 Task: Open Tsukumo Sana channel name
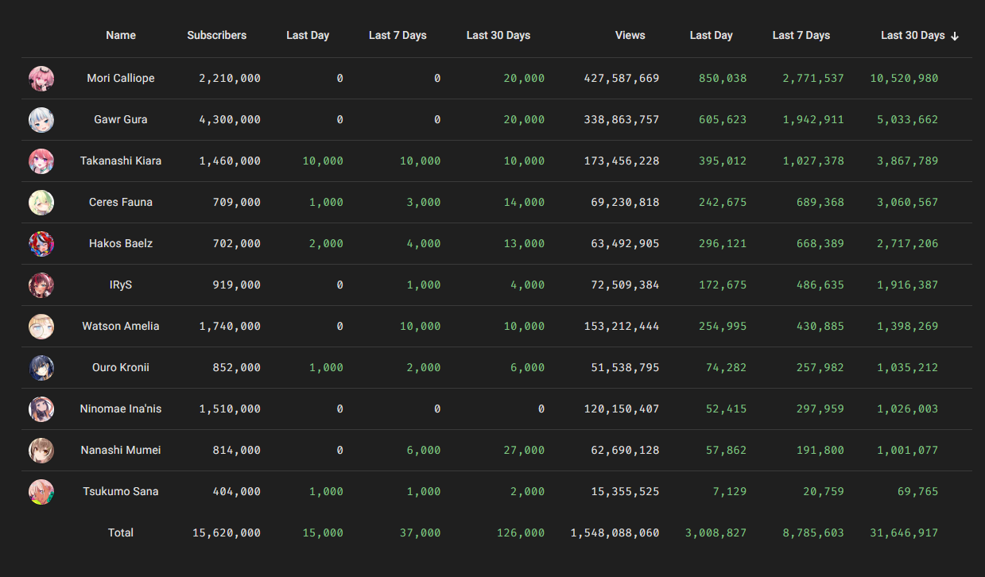(x=121, y=491)
